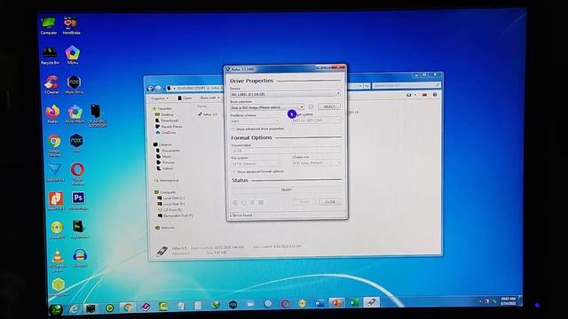Click the READY status progress bar
568x319 pixels.
[x=286, y=190]
